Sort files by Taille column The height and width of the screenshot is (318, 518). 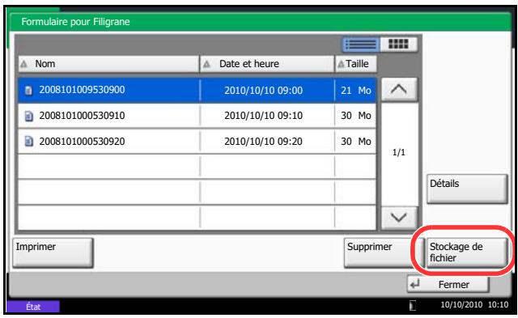pyautogui.click(x=356, y=64)
